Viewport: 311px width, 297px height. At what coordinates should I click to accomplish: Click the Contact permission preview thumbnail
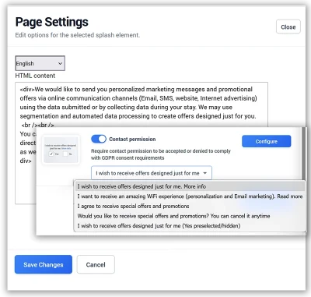(x=61, y=150)
